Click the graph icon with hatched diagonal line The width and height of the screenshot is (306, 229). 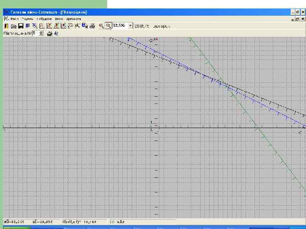point(49,26)
